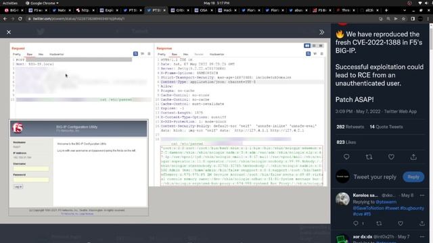Image resolution: width=433 pixels, height=243 pixels.
Task: Click the red circular tray indicator icon
Action: tap(409, 3)
